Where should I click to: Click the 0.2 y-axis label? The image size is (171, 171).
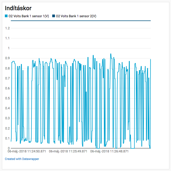coord(7,128)
